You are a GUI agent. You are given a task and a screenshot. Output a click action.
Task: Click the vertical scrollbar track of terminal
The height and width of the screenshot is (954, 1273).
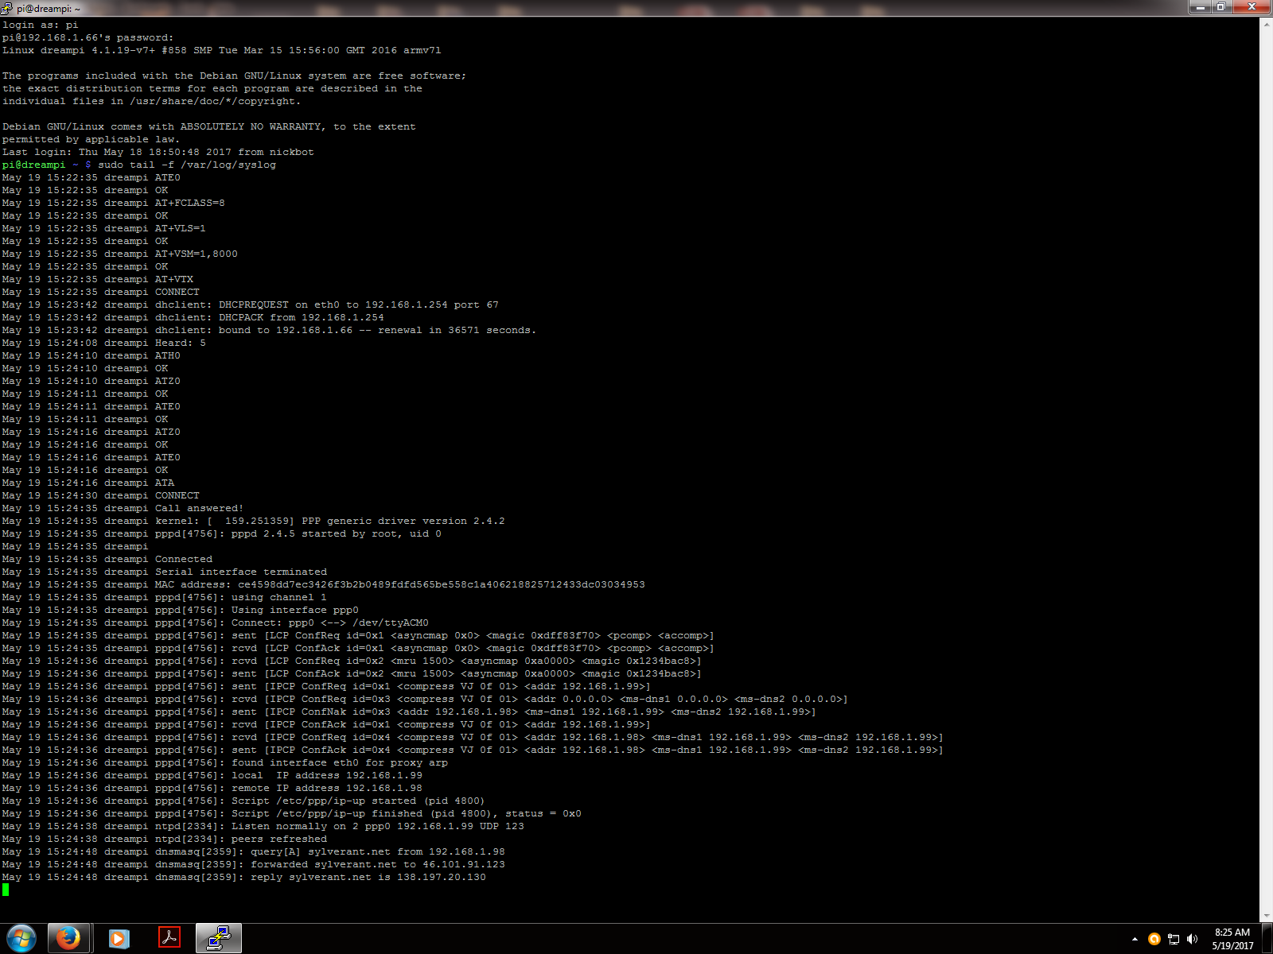[1266, 469]
